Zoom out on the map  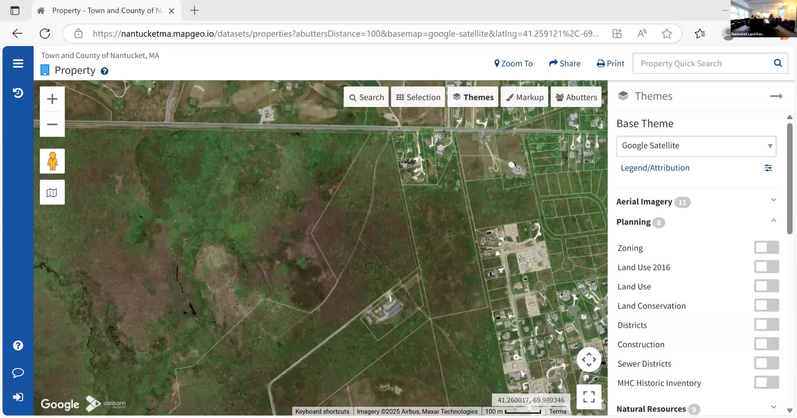[x=52, y=124]
